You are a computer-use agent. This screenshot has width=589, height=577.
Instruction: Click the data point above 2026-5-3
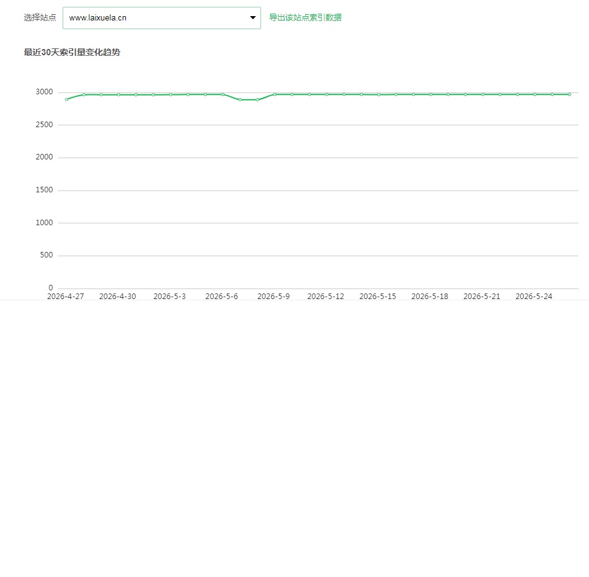tap(170, 95)
